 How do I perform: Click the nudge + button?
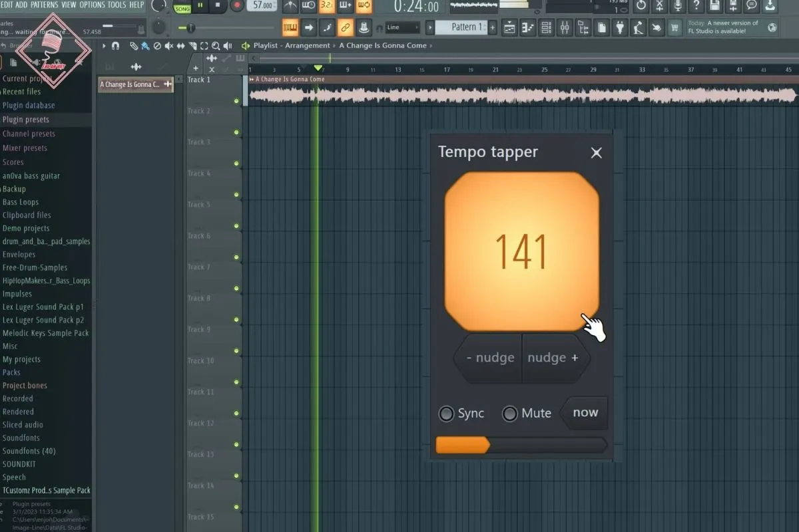click(553, 358)
